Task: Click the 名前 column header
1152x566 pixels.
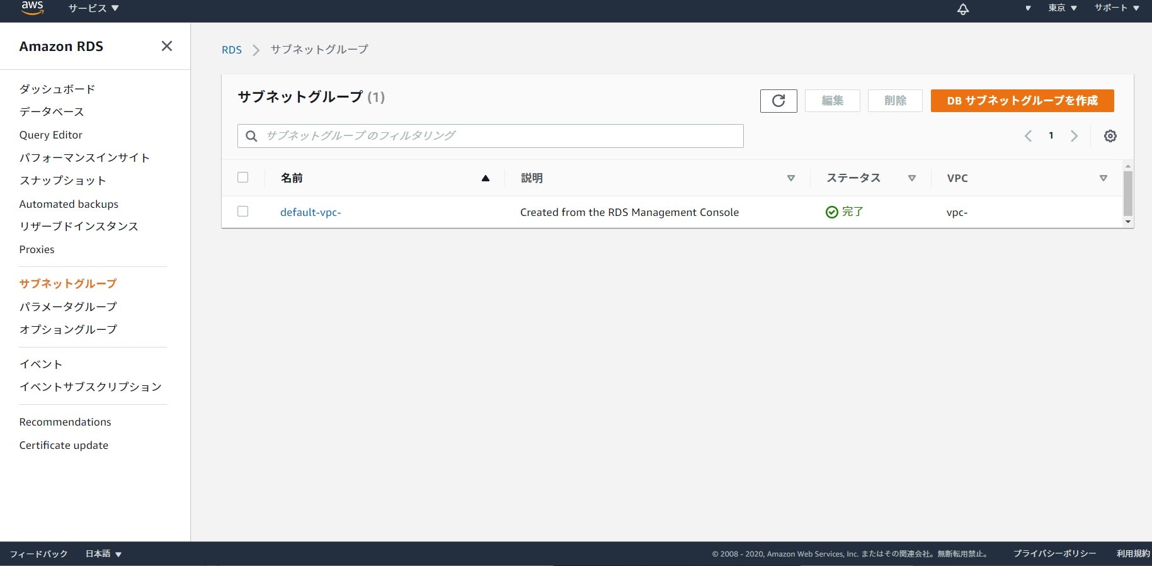Action: tap(292, 178)
